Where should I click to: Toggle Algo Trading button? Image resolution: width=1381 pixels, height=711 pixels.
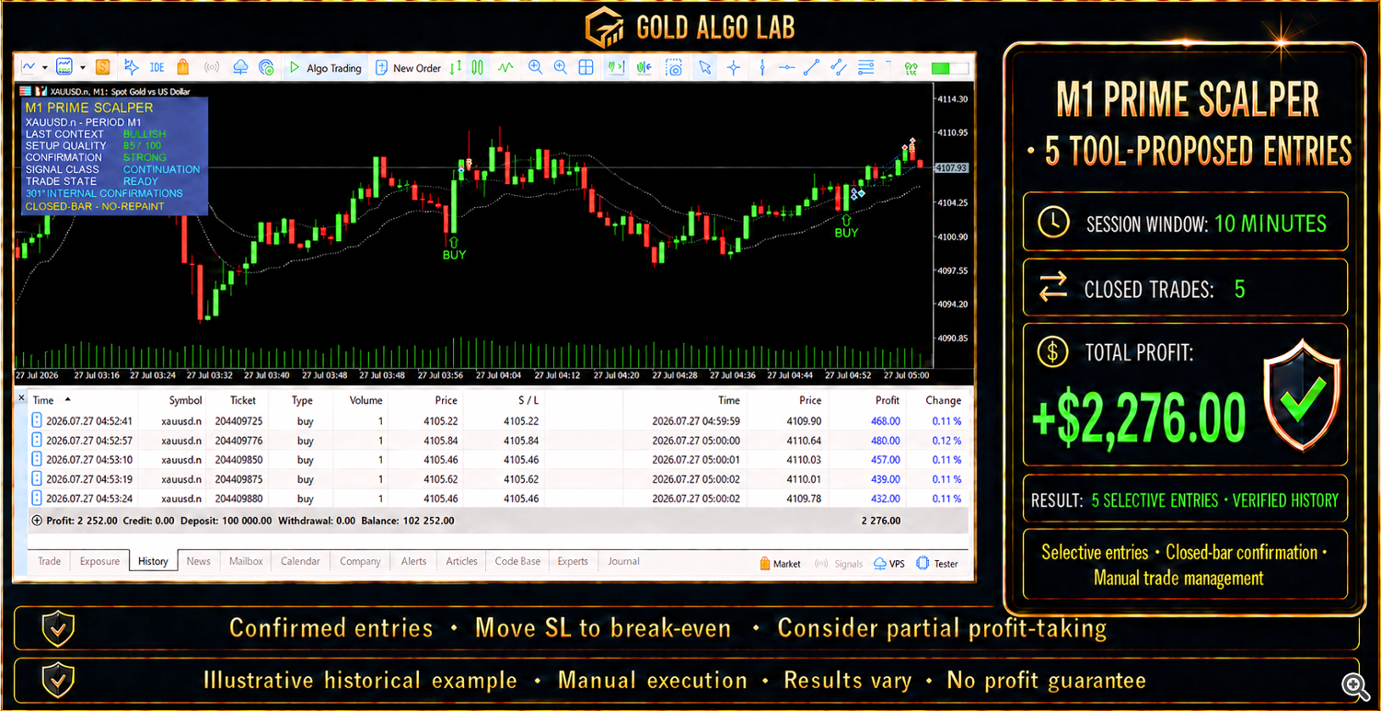(x=325, y=68)
